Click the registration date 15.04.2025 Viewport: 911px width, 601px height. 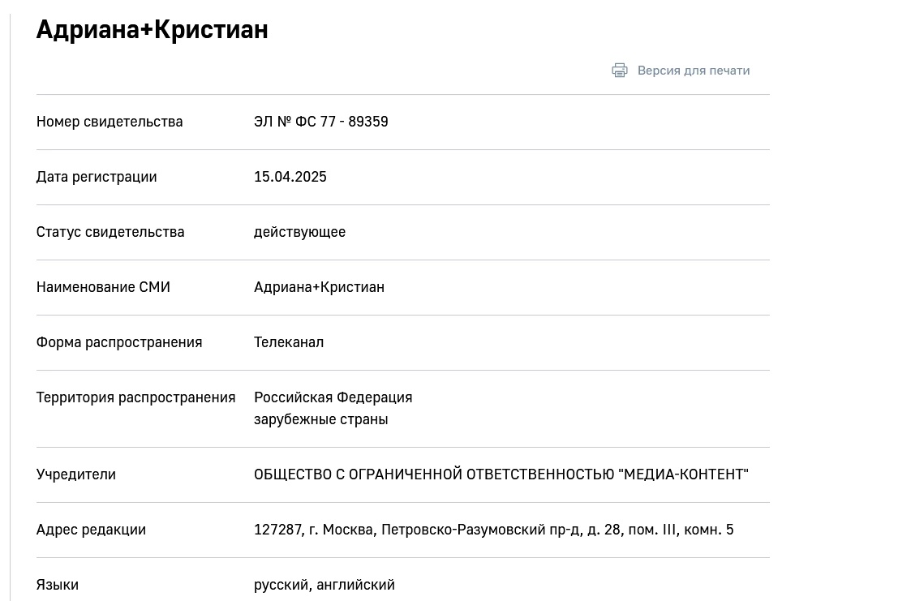coord(290,177)
